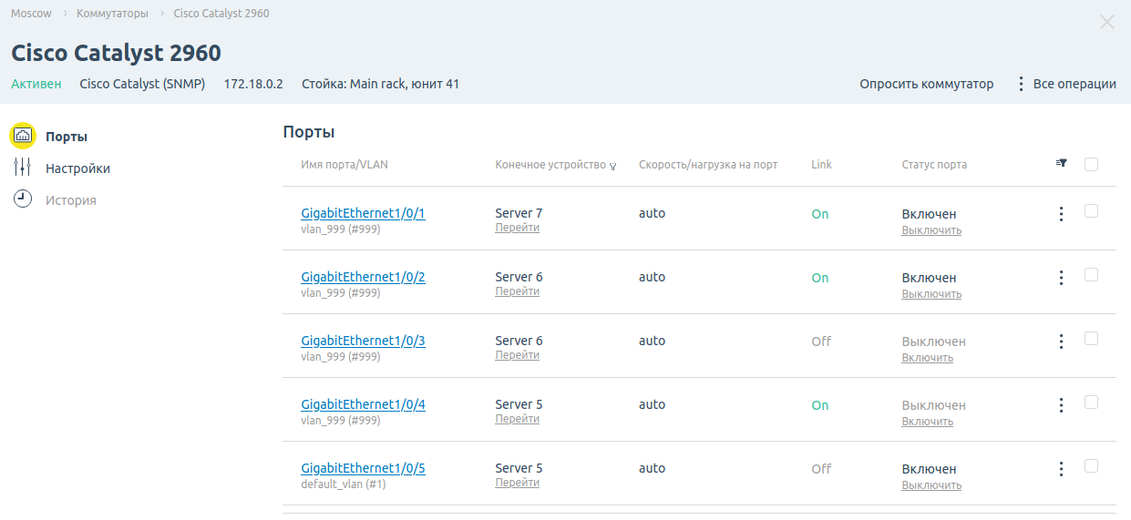The image size is (1131, 520).
Task: Open the Все операции three-dot menu
Action: [1021, 84]
